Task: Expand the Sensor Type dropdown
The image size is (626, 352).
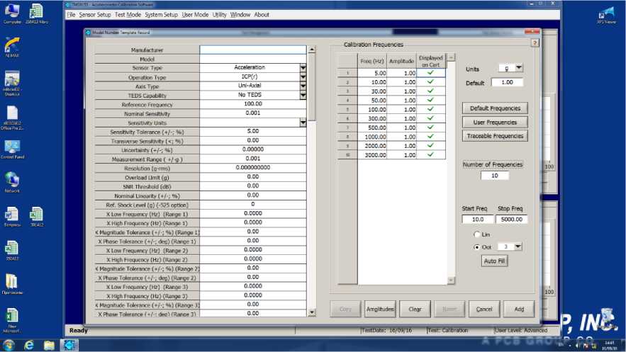Action: [x=303, y=68]
